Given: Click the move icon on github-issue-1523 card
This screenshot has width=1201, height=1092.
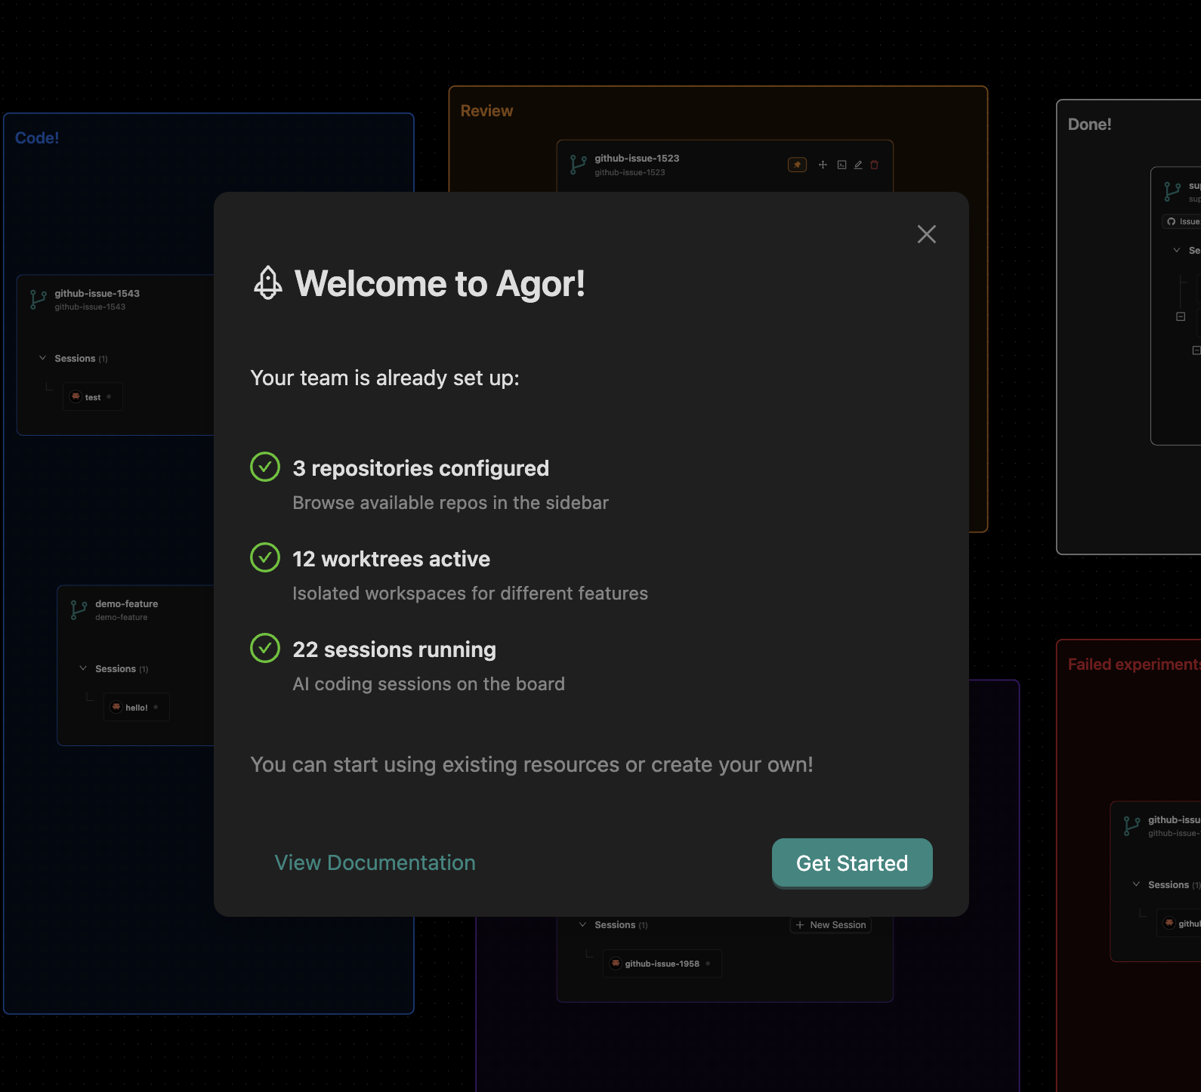Looking at the screenshot, I should tap(823, 165).
